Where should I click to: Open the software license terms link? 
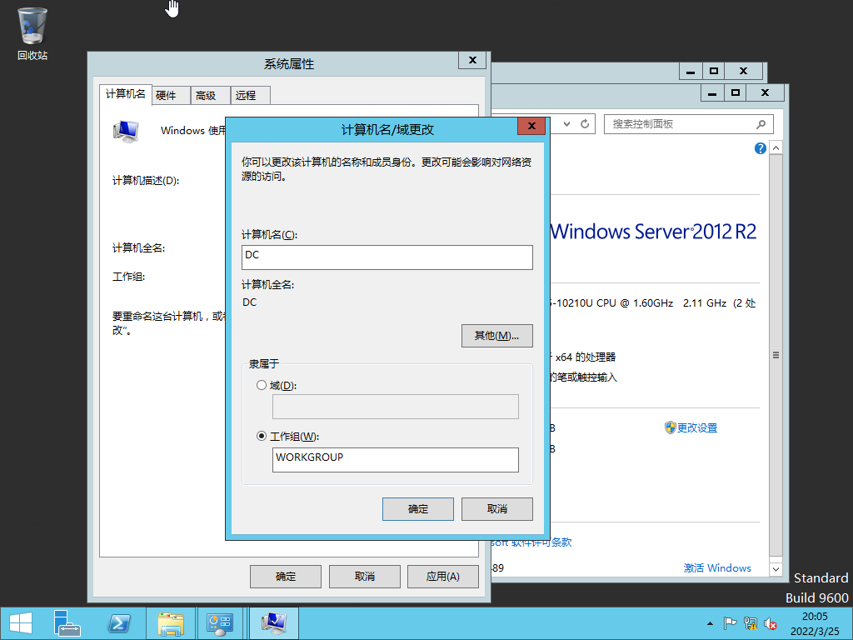pyautogui.click(x=531, y=542)
